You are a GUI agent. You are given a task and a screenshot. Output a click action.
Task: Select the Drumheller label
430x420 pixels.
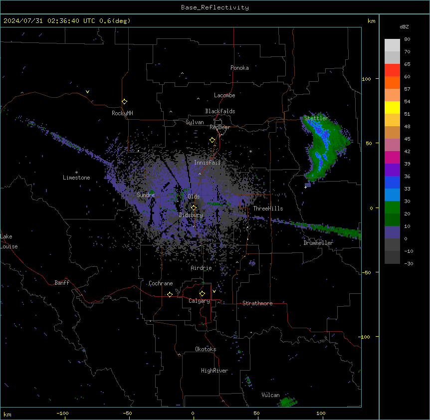[318, 243]
